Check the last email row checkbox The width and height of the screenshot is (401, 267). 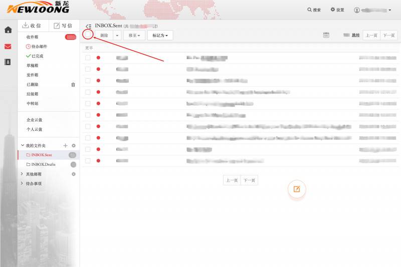click(x=88, y=161)
